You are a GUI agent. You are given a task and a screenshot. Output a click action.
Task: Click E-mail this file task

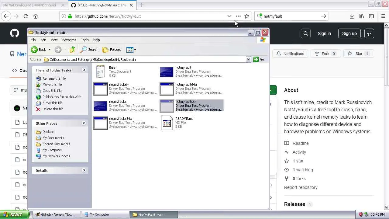pos(52,103)
